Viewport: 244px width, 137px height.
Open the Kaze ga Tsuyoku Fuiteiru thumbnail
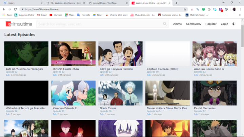pyautogui.click(x=120, y=54)
